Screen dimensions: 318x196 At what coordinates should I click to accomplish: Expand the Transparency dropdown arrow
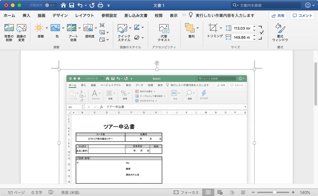point(96,28)
